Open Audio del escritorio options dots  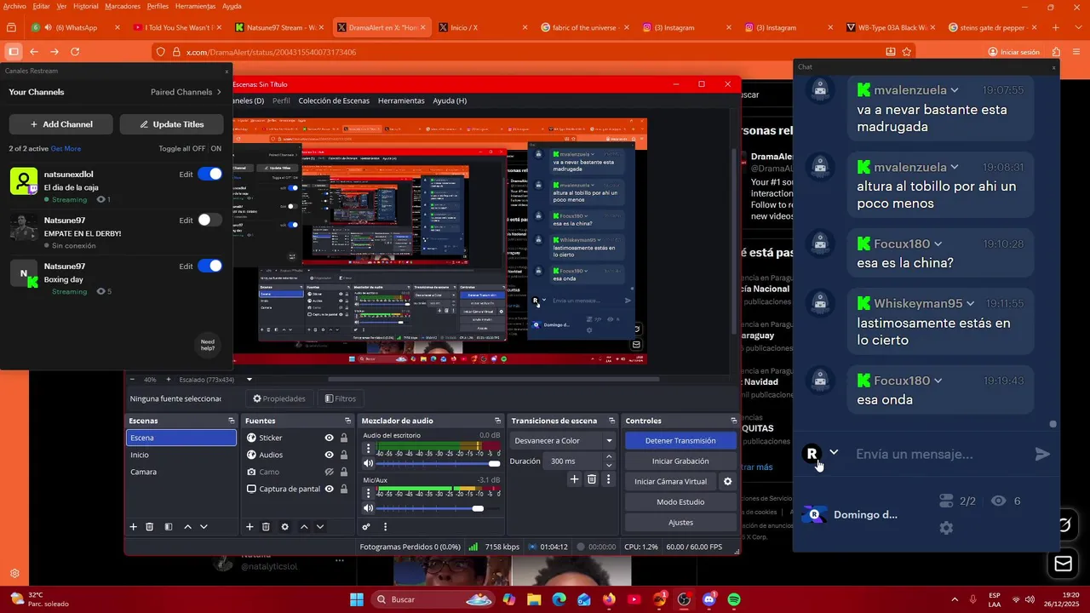click(x=368, y=448)
